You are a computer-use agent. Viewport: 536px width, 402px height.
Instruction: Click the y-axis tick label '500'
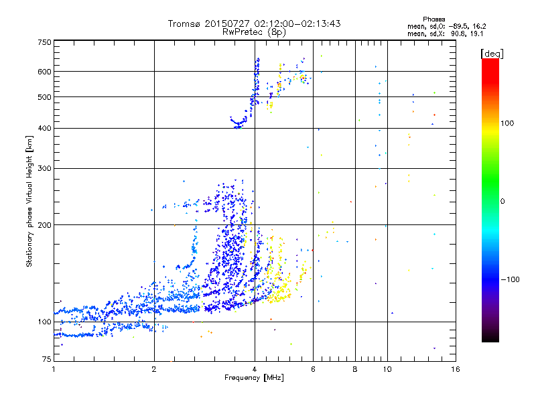tap(44, 97)
